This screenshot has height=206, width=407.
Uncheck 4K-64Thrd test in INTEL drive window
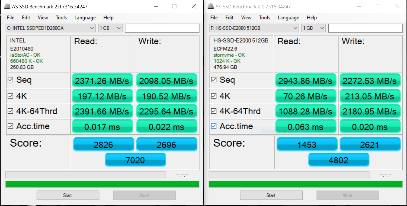coord(10,111)
